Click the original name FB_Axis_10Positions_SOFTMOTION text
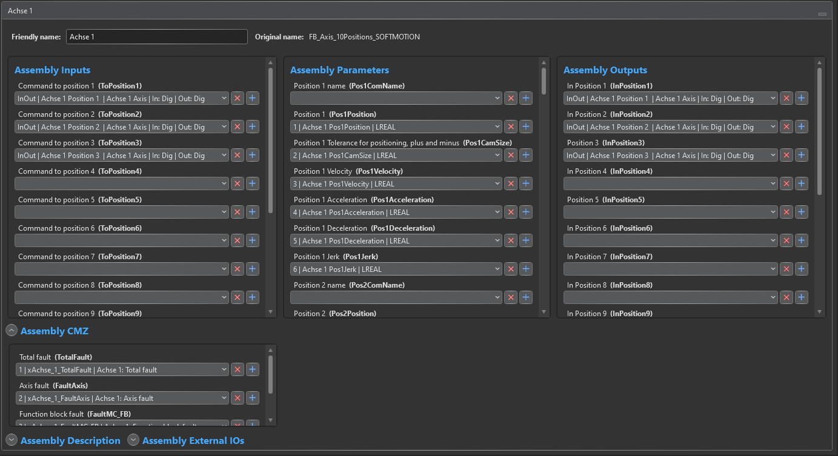838x456 pixels. [364, 37]
